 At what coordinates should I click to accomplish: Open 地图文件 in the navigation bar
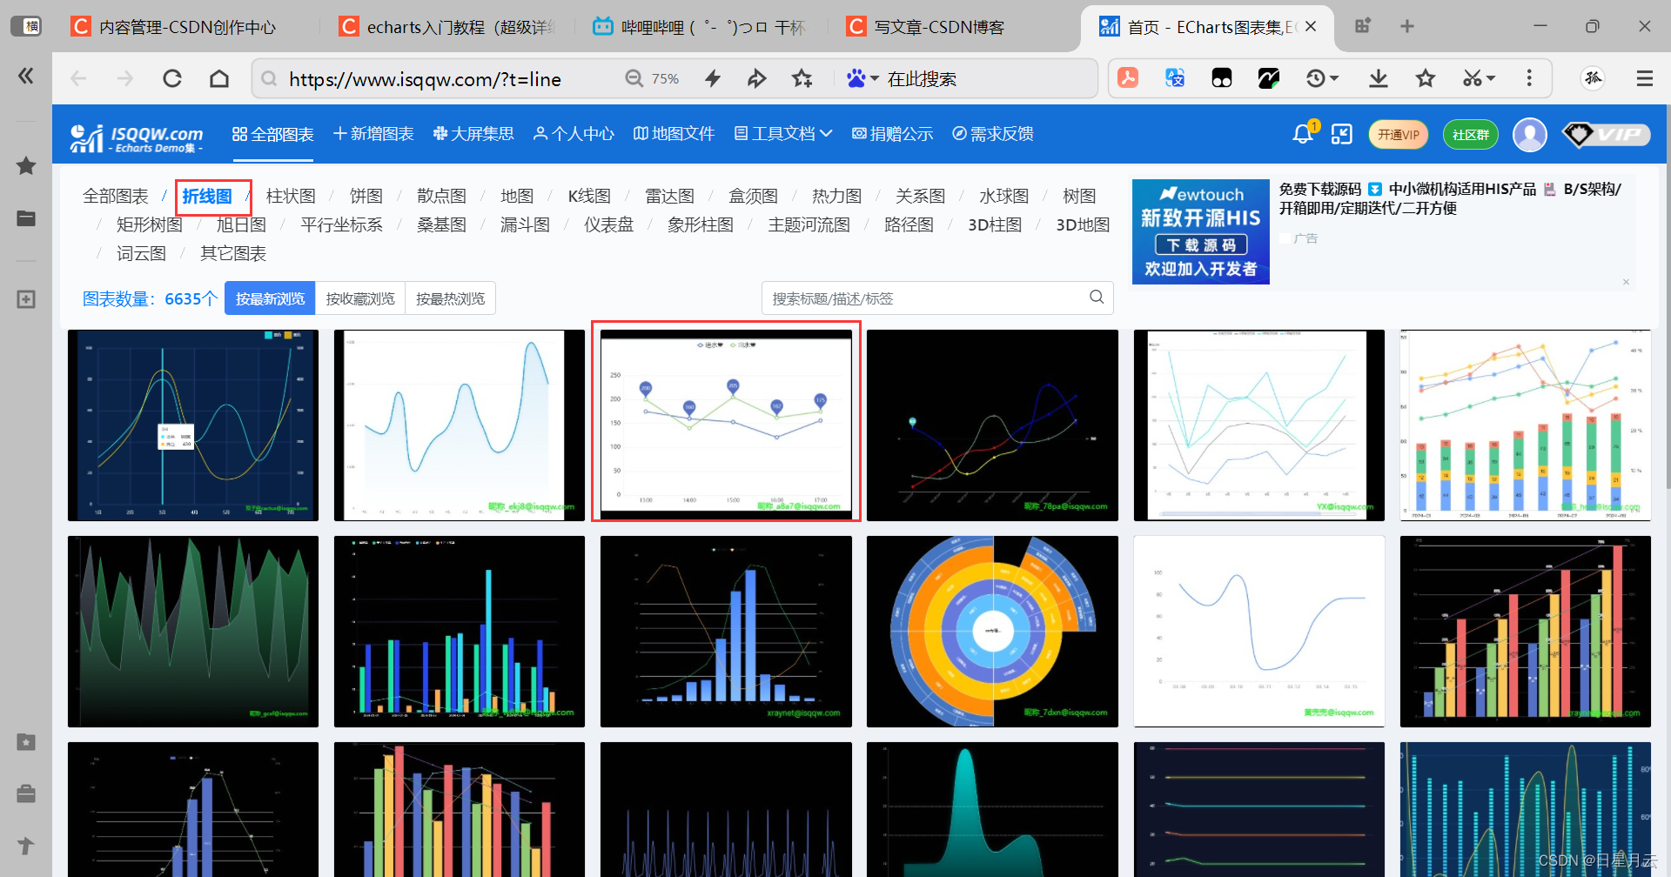pyautogui.click(x=674, y=134)
